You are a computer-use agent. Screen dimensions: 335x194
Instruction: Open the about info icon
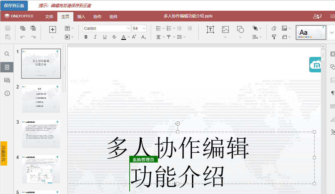7,93
